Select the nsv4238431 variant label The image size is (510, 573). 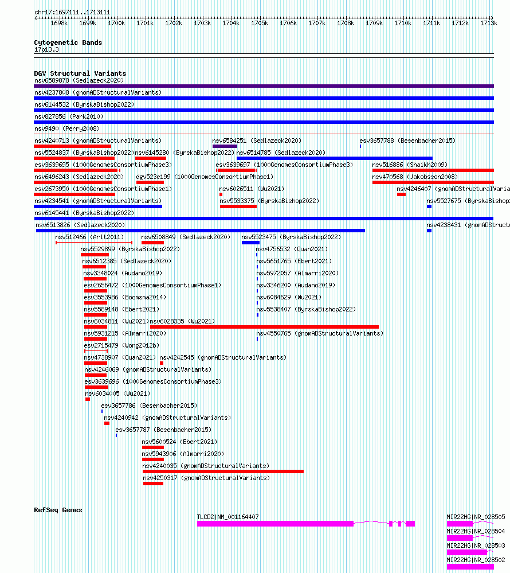468,225
